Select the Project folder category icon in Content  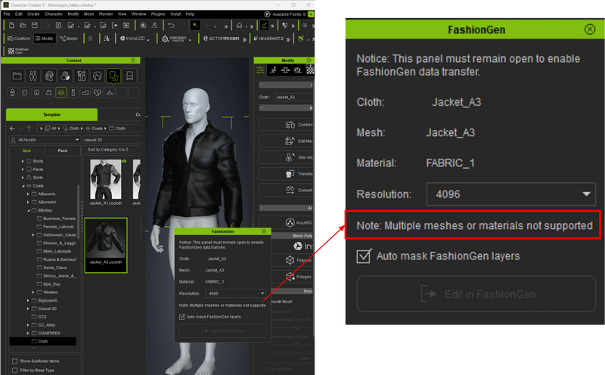click(17, 76)
